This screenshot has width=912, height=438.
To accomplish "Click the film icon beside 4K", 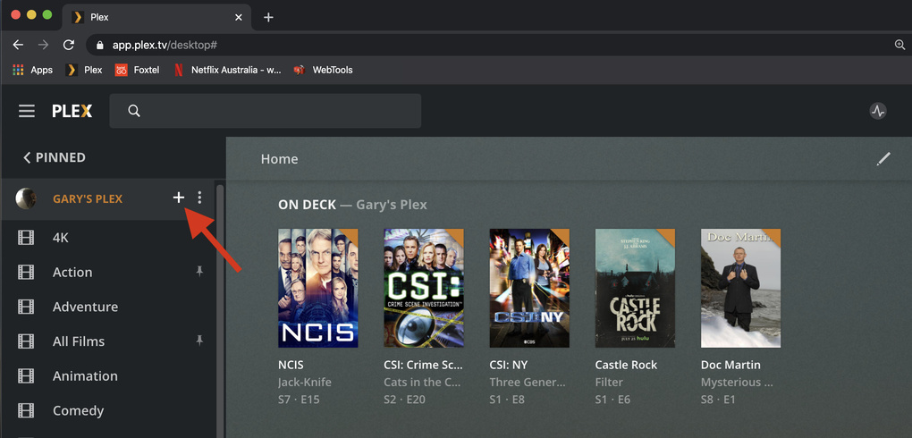I will click(26, 237).
